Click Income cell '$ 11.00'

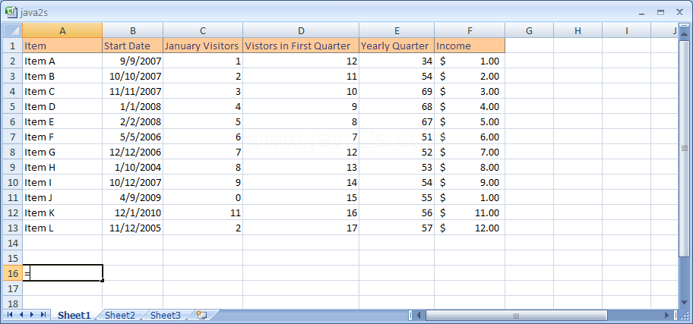(x=470, y=212)
